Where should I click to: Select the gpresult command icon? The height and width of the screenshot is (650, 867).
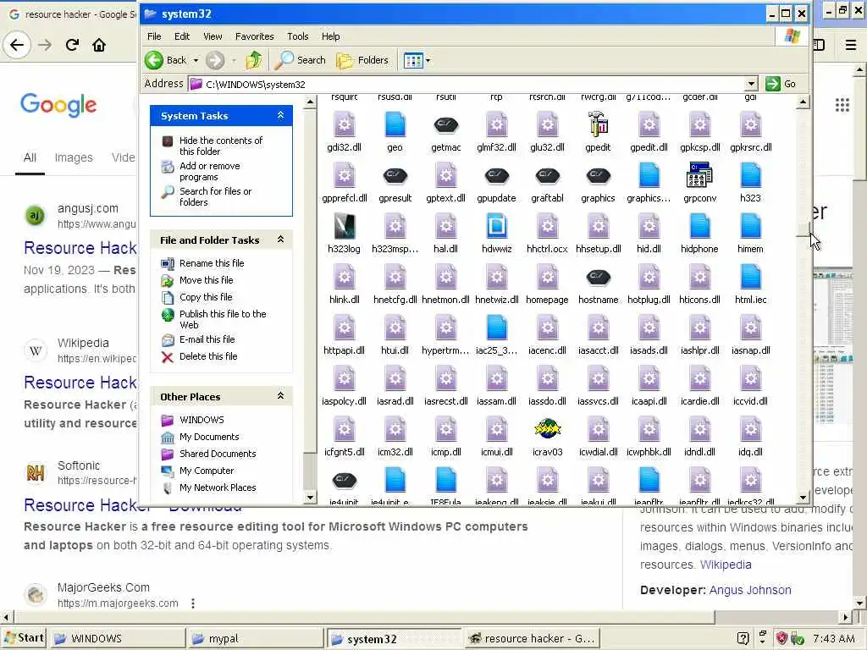(x=395, y=176)
